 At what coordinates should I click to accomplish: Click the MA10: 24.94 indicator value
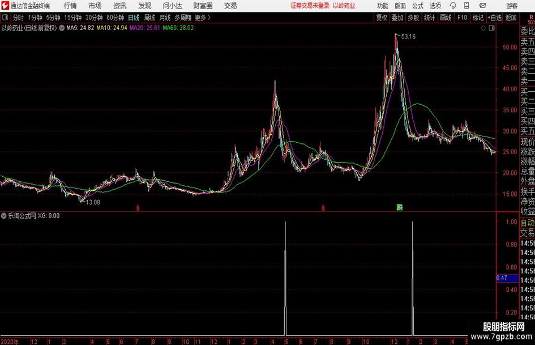click(112, 28)
